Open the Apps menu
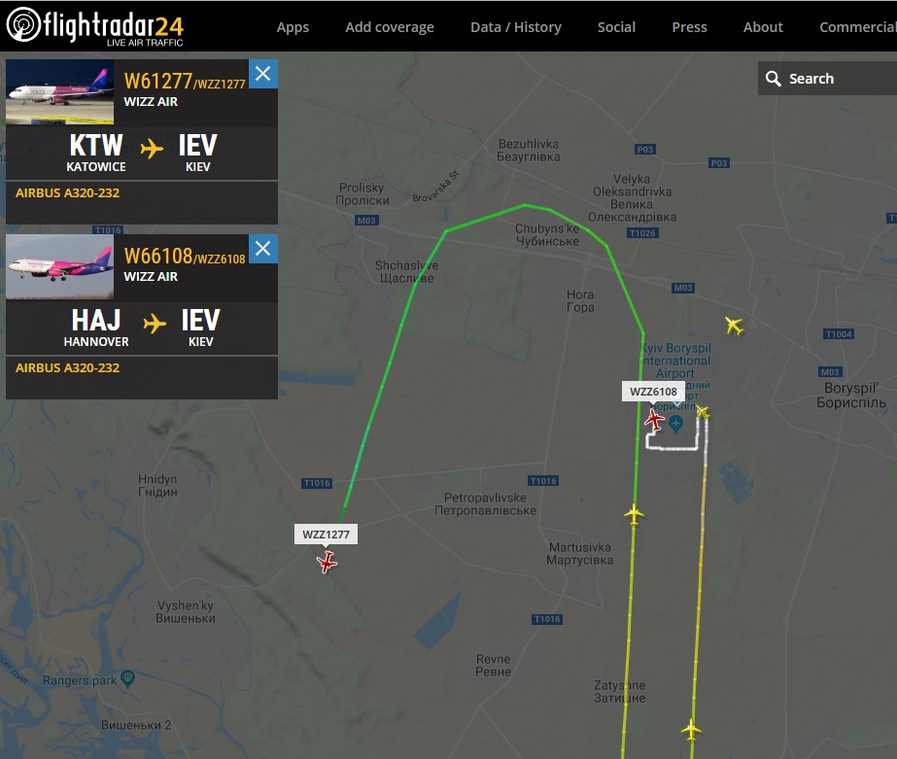This screenshot has height=759, width=897. pyautogui.click(x=293, y=27)
